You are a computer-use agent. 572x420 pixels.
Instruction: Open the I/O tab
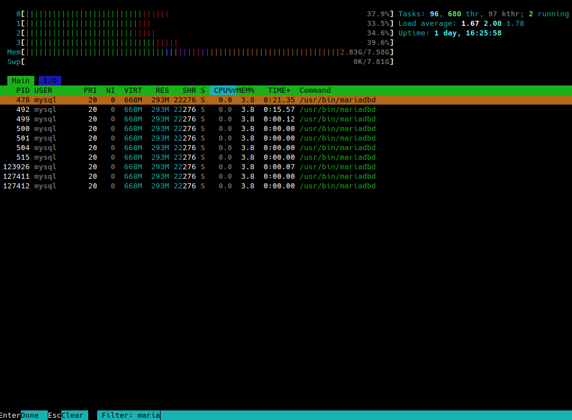tap(50, 80)
